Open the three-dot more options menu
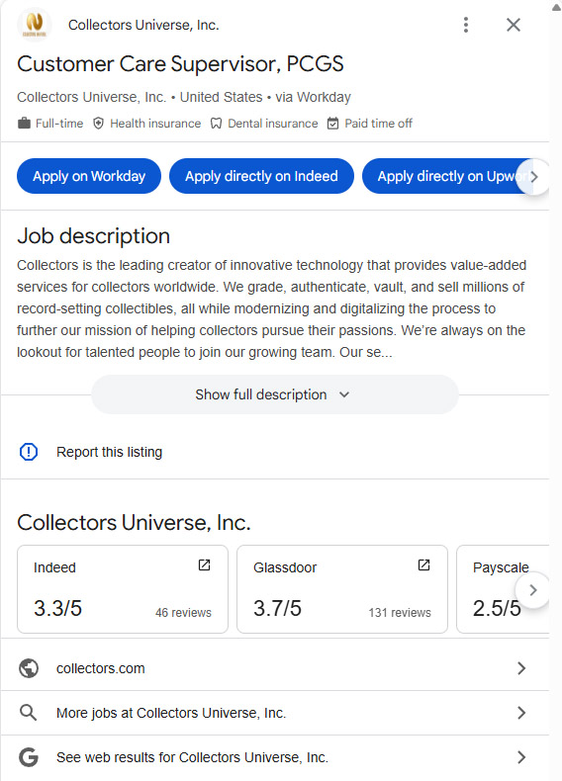The image size is (562, 781). pos(466,25)
